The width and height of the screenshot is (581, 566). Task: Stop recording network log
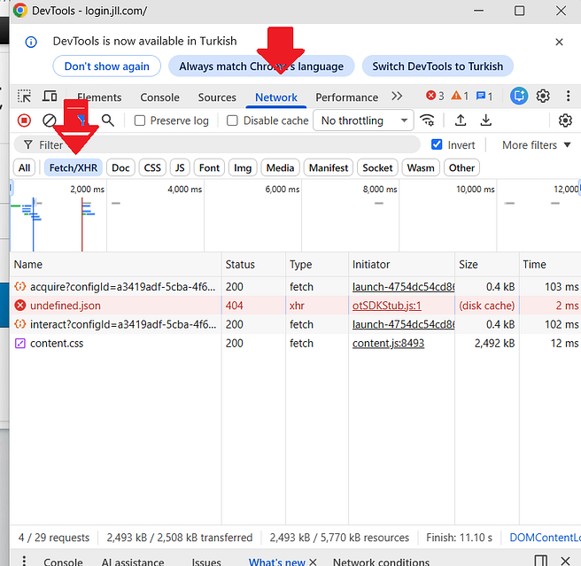pos(25,120)
